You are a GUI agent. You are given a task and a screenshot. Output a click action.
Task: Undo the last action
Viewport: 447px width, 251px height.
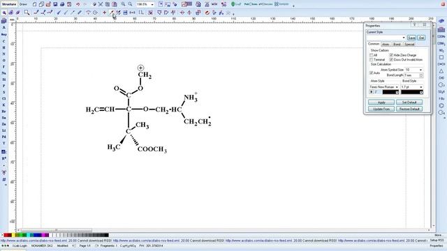point(78,4)
